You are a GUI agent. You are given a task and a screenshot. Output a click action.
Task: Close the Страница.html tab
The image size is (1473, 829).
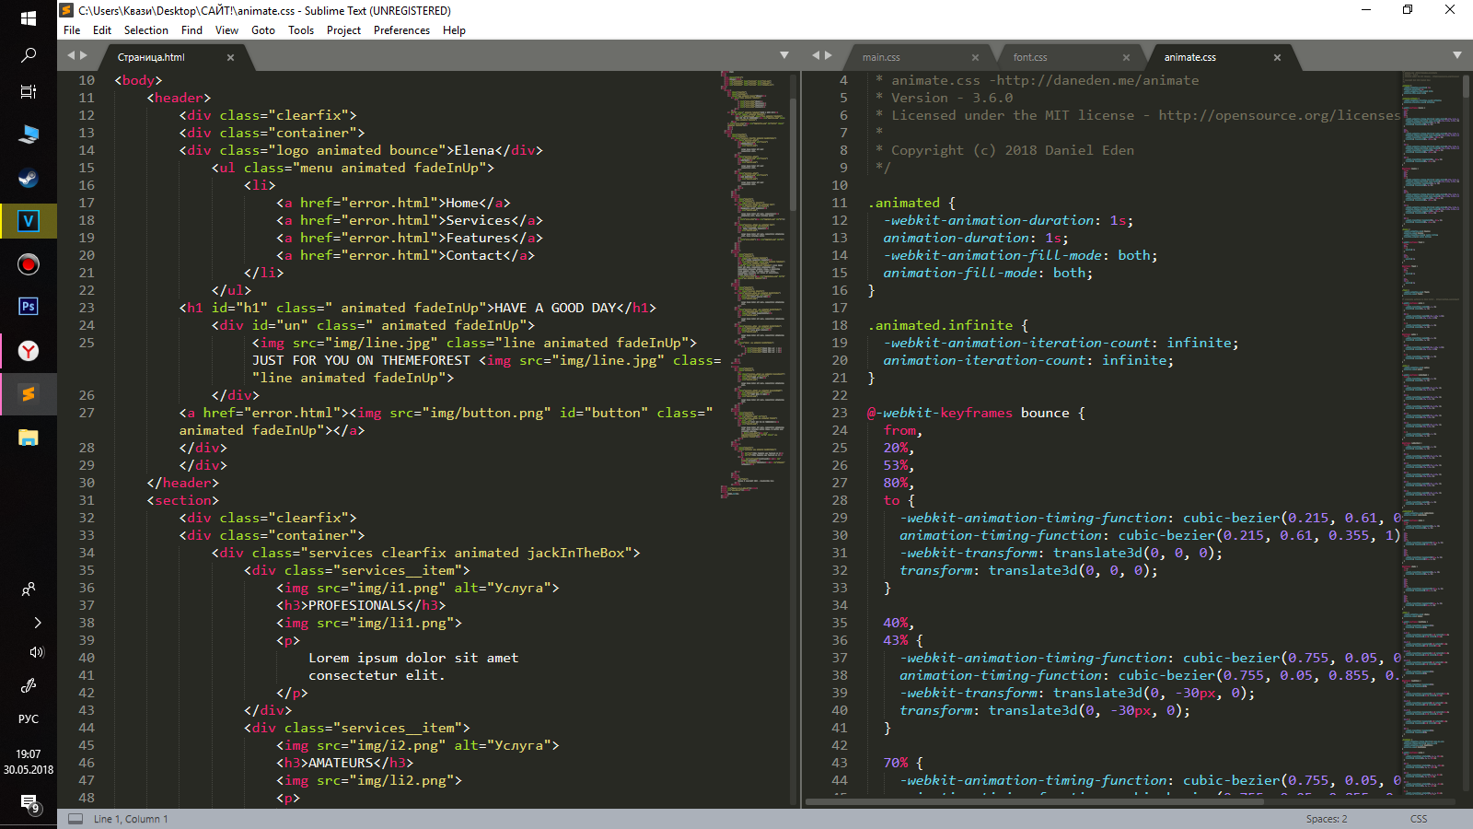coord(230,57)
